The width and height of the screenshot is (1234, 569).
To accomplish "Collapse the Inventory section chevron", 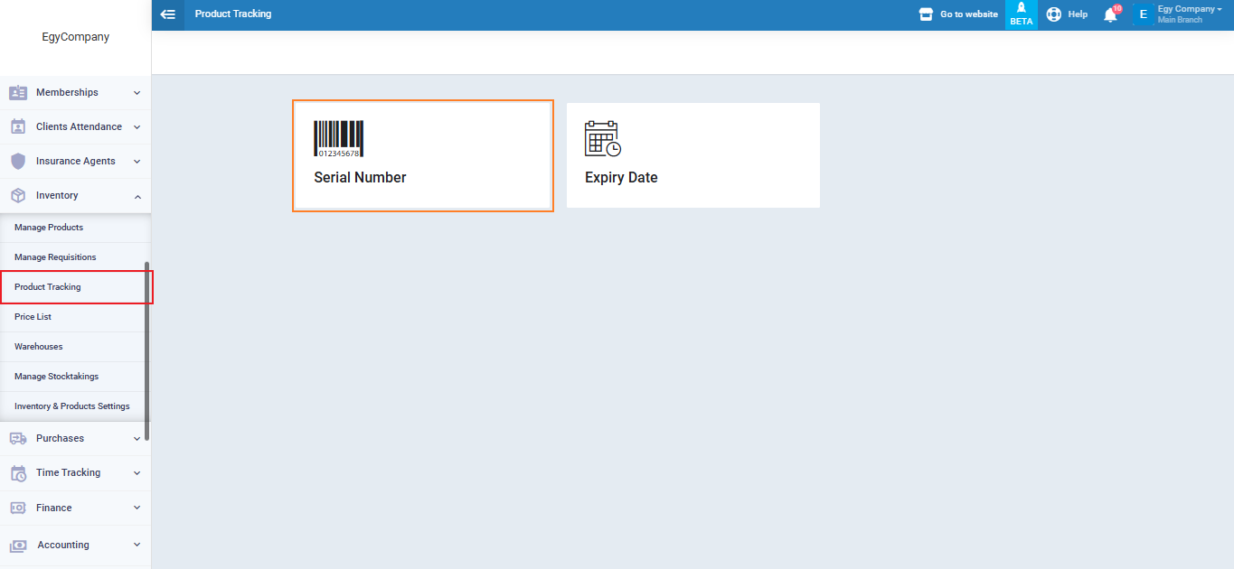I will [137, 196].
